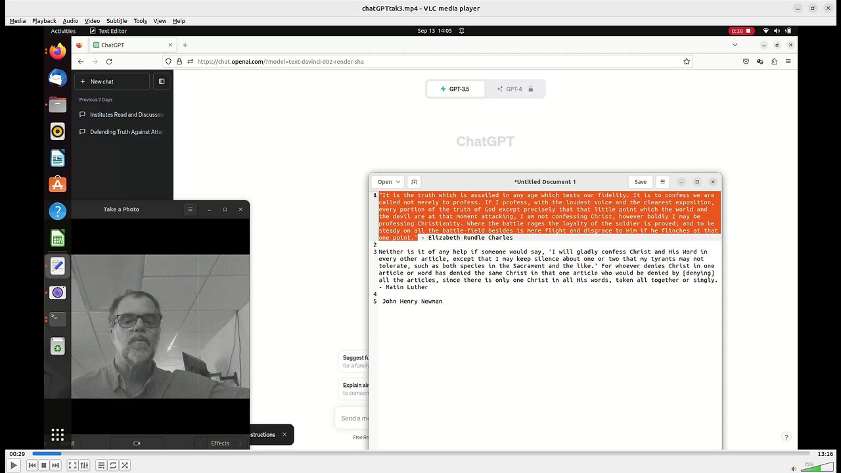Seek on the VLC playback progress bar
The height and width of the screenshot is (473, 841).
pos(420,453)
